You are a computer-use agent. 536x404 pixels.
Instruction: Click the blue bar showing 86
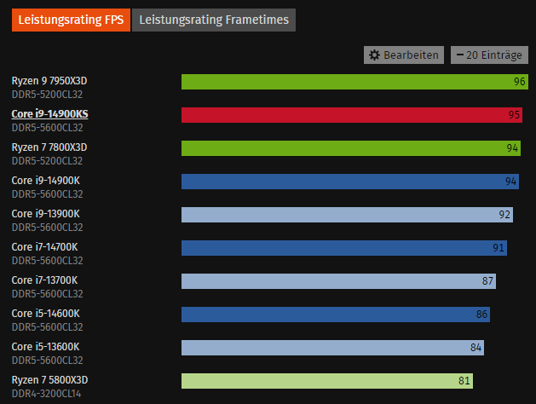click(336, 315)
